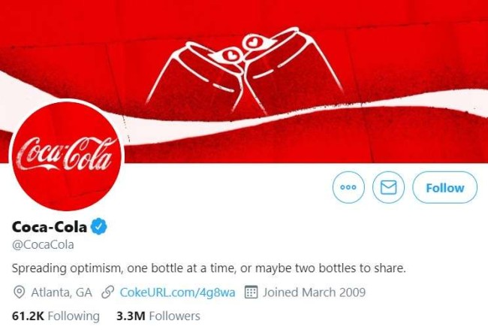Click the location pin icon
Screen dimensions: 488x330
pyautogui.click(x=19, y=292)
